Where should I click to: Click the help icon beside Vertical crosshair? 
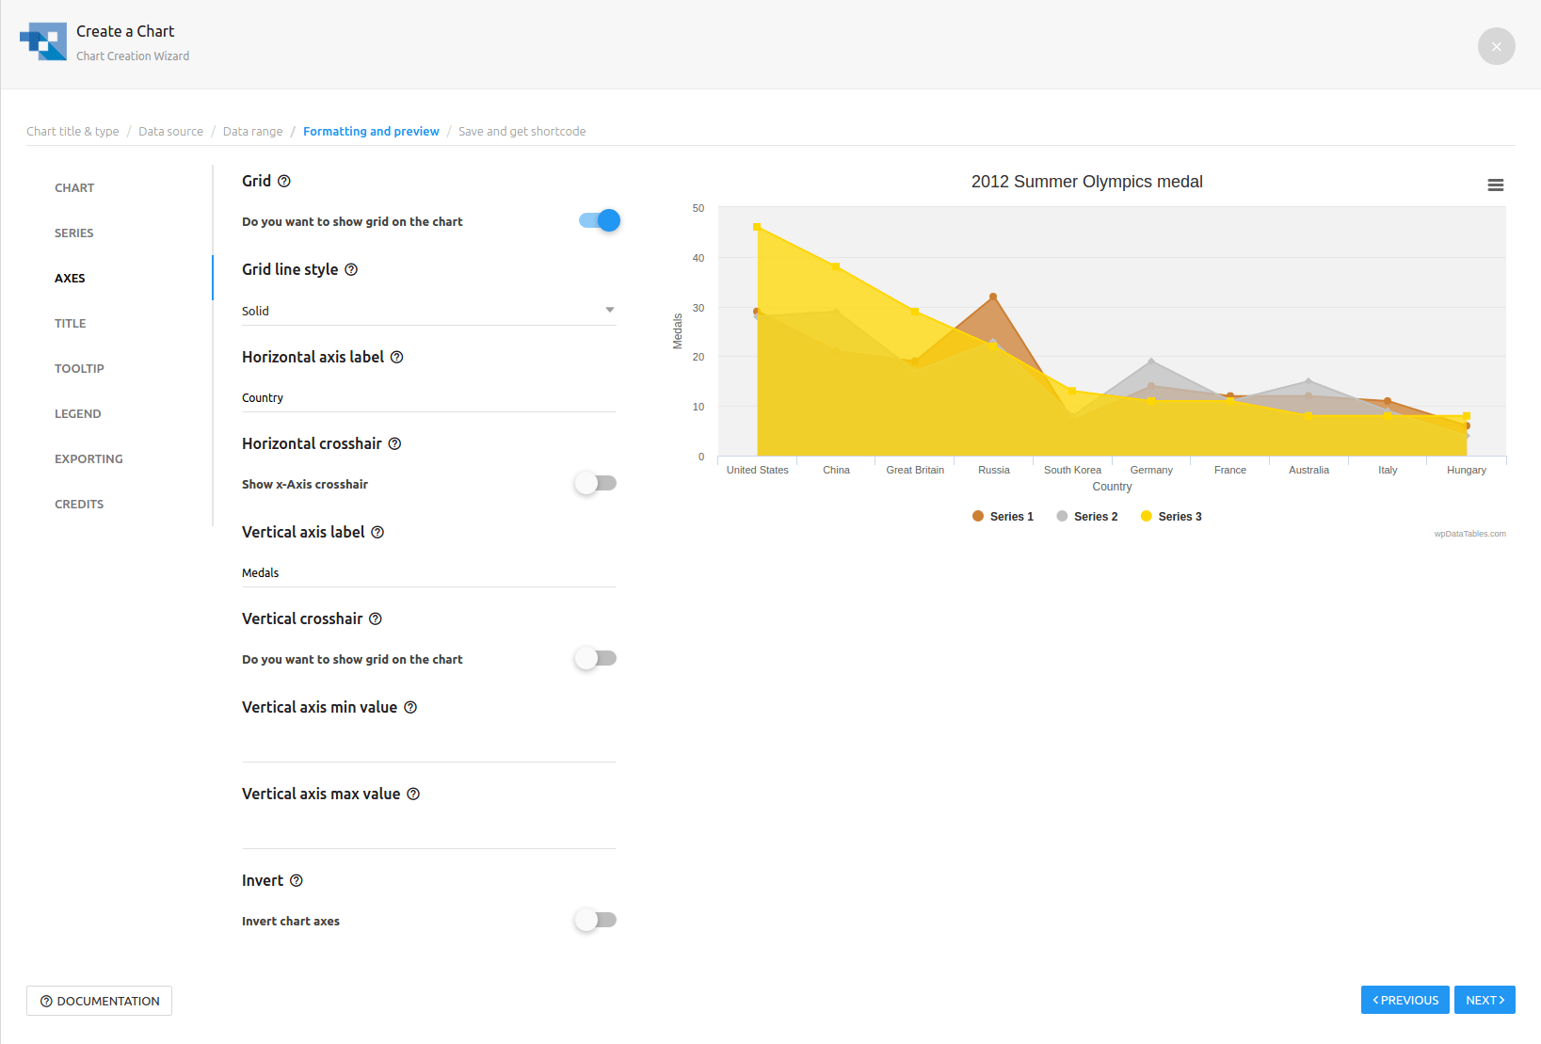pyautogui.click(x=376, y=618)
